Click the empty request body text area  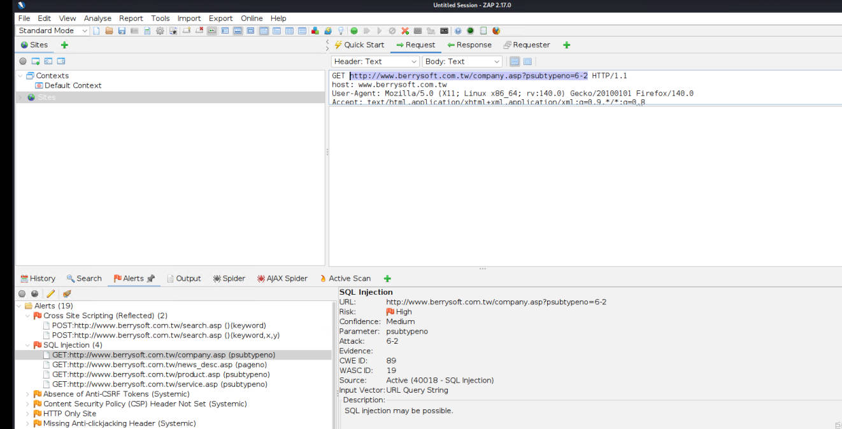click(585, 186)
